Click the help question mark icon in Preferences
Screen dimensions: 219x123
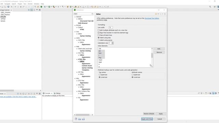click(76, 119)
